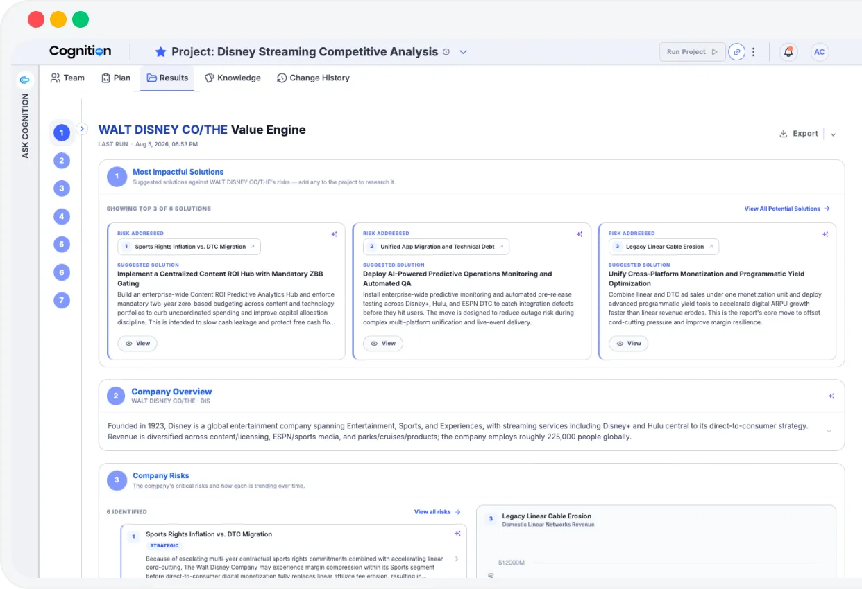
Task: Jump to section 5 in the step navigator
Action: pos(62,245)
